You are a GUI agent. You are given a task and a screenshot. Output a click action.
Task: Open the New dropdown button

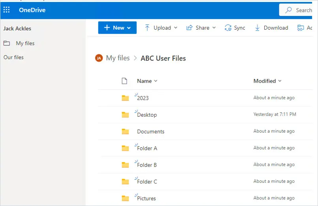point(117,28)
